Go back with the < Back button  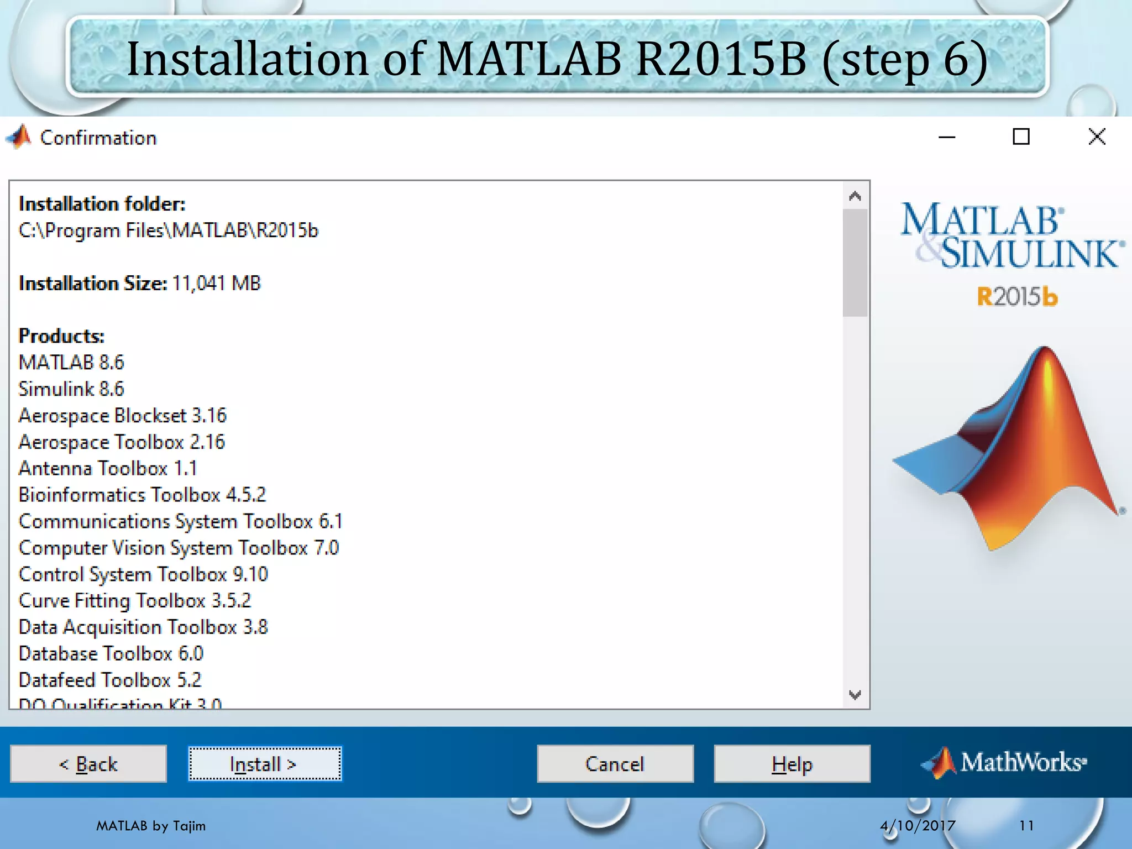pyautogui.click(x=88, y=763)
